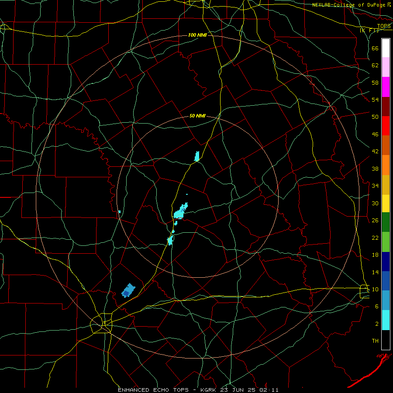Click the 'K FT' units label
The image size is (393, 393).
[x=369, y=31]
